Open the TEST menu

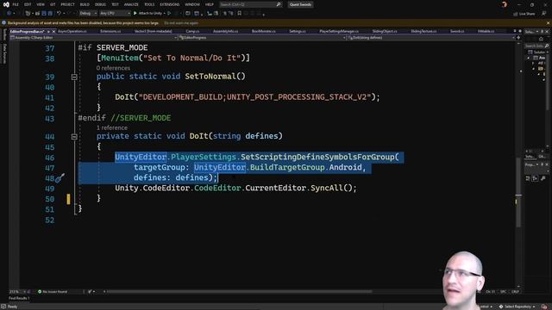[115, 4]
